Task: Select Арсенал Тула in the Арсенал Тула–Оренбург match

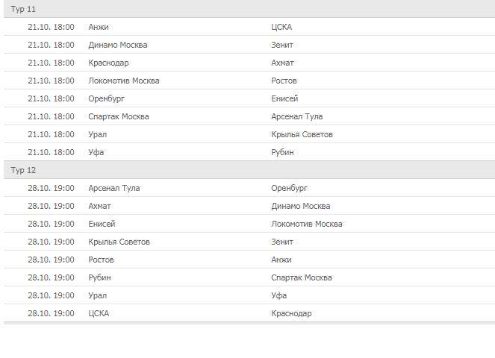Action: 113,188
